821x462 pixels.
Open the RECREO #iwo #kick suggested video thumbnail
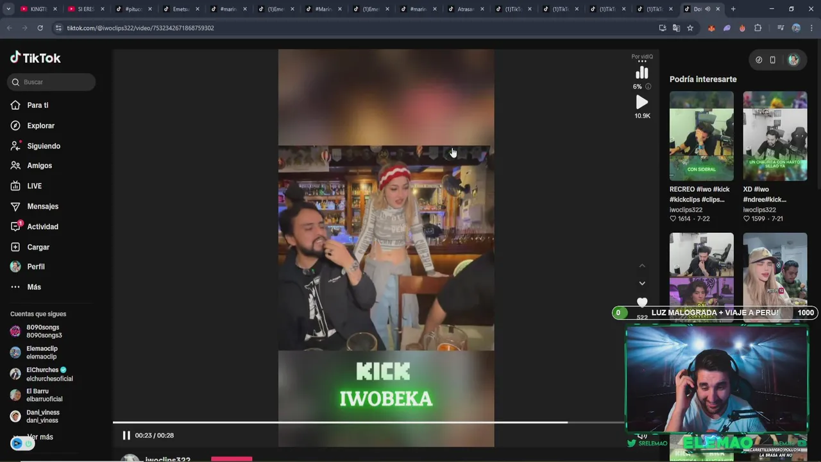[702, 136]
